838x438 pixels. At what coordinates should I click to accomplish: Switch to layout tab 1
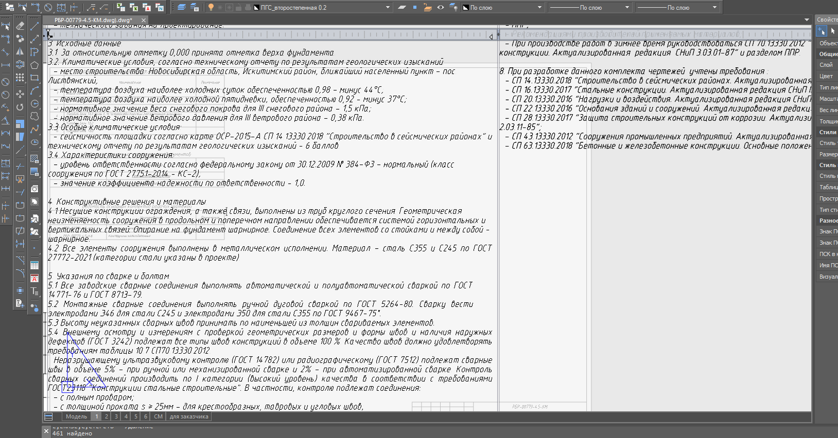point(96,416)
